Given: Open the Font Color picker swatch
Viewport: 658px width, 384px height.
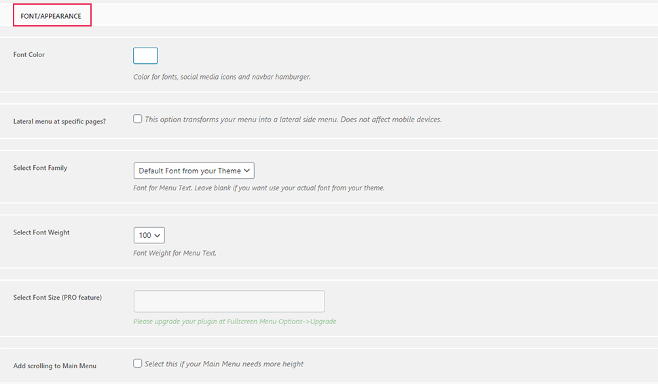Looking at the screenshot, I should [x=145, y=56].
